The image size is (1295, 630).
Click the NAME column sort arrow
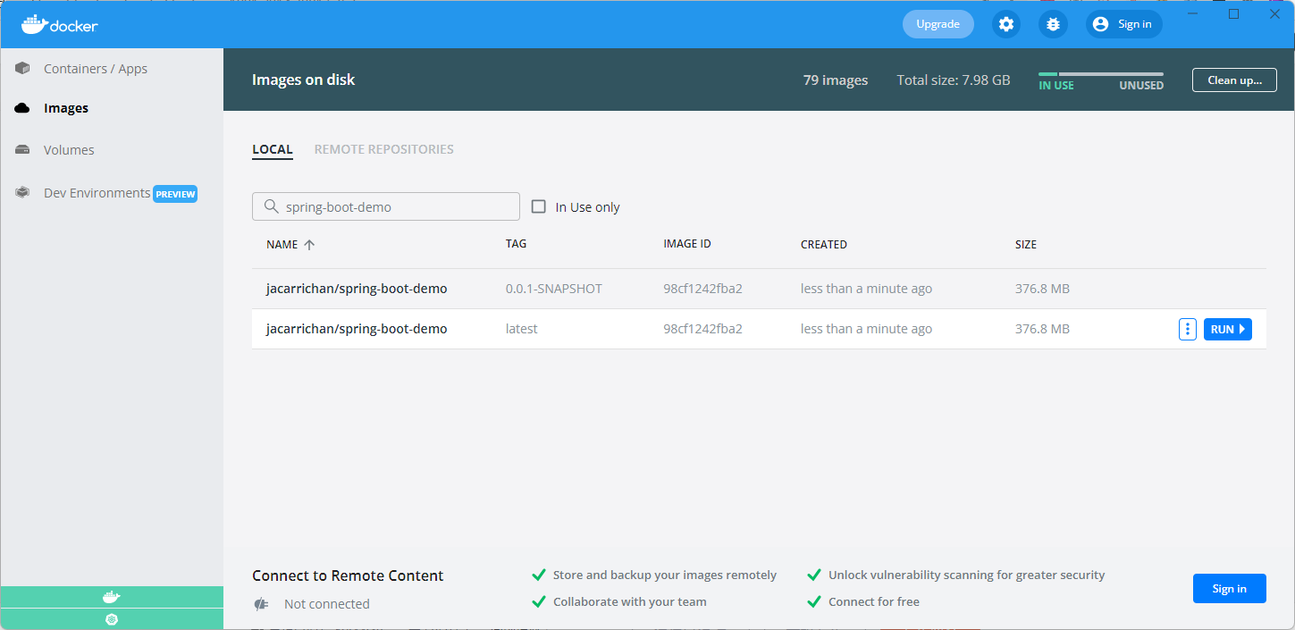[309, 245]
